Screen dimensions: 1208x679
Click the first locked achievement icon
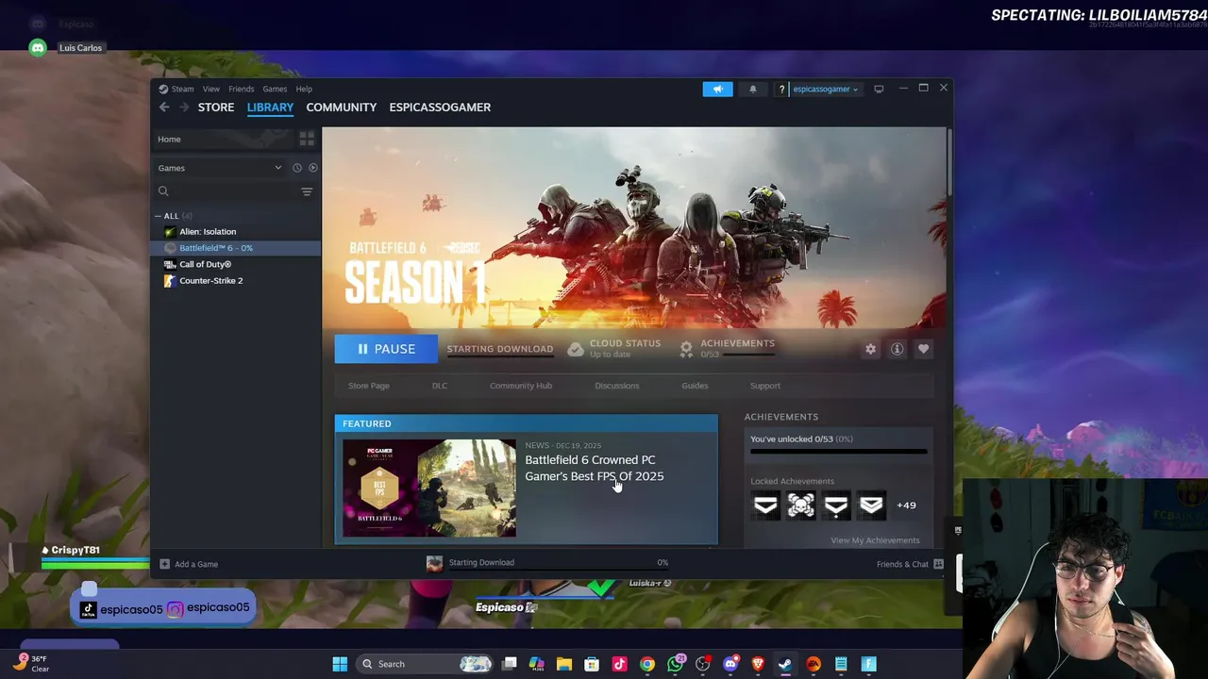coord(765,505)
